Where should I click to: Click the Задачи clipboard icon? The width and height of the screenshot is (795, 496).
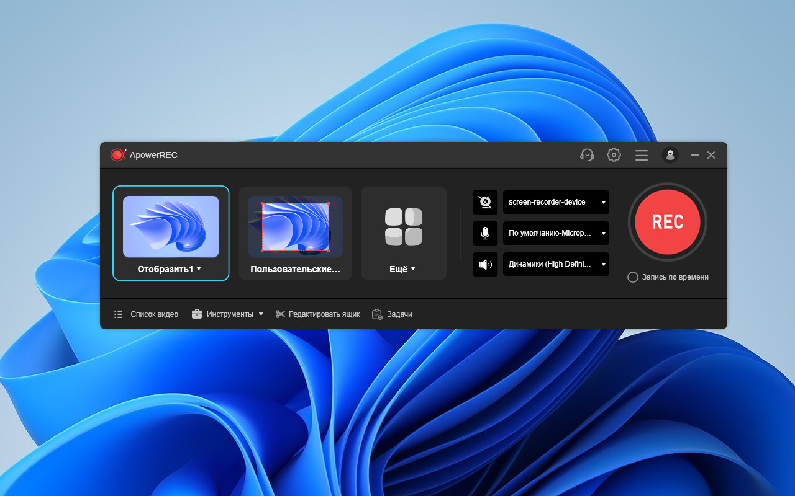[377, 314]
